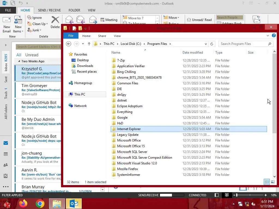Image resolution: width=279 pixels, height=209 pixels.
Task: Adjust the Outlook zoom slider
Action: pyautogui.click(x=237, y=195)
